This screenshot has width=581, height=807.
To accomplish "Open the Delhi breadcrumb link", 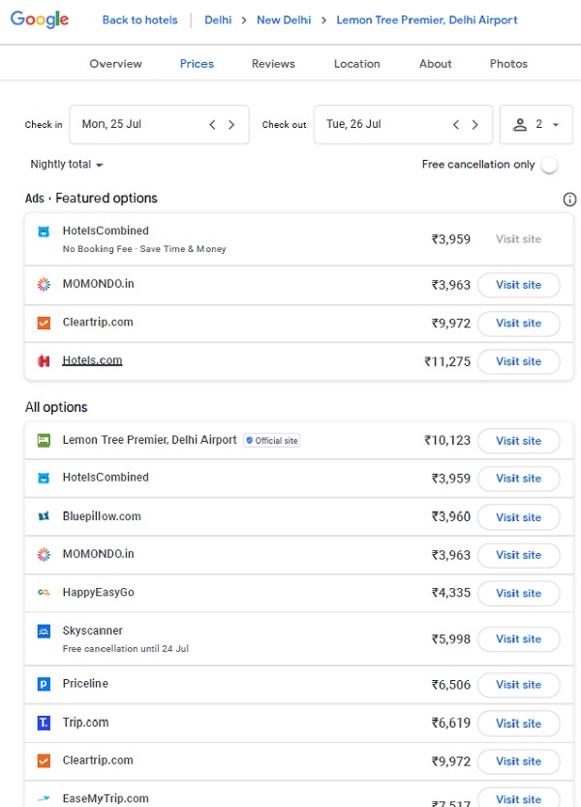I will pos(218,20).
